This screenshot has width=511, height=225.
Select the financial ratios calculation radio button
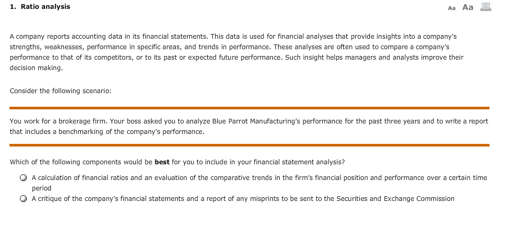(23, 178)
